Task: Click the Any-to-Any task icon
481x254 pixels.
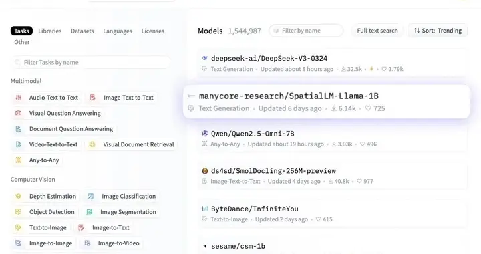Action: (x=19, y=160)
